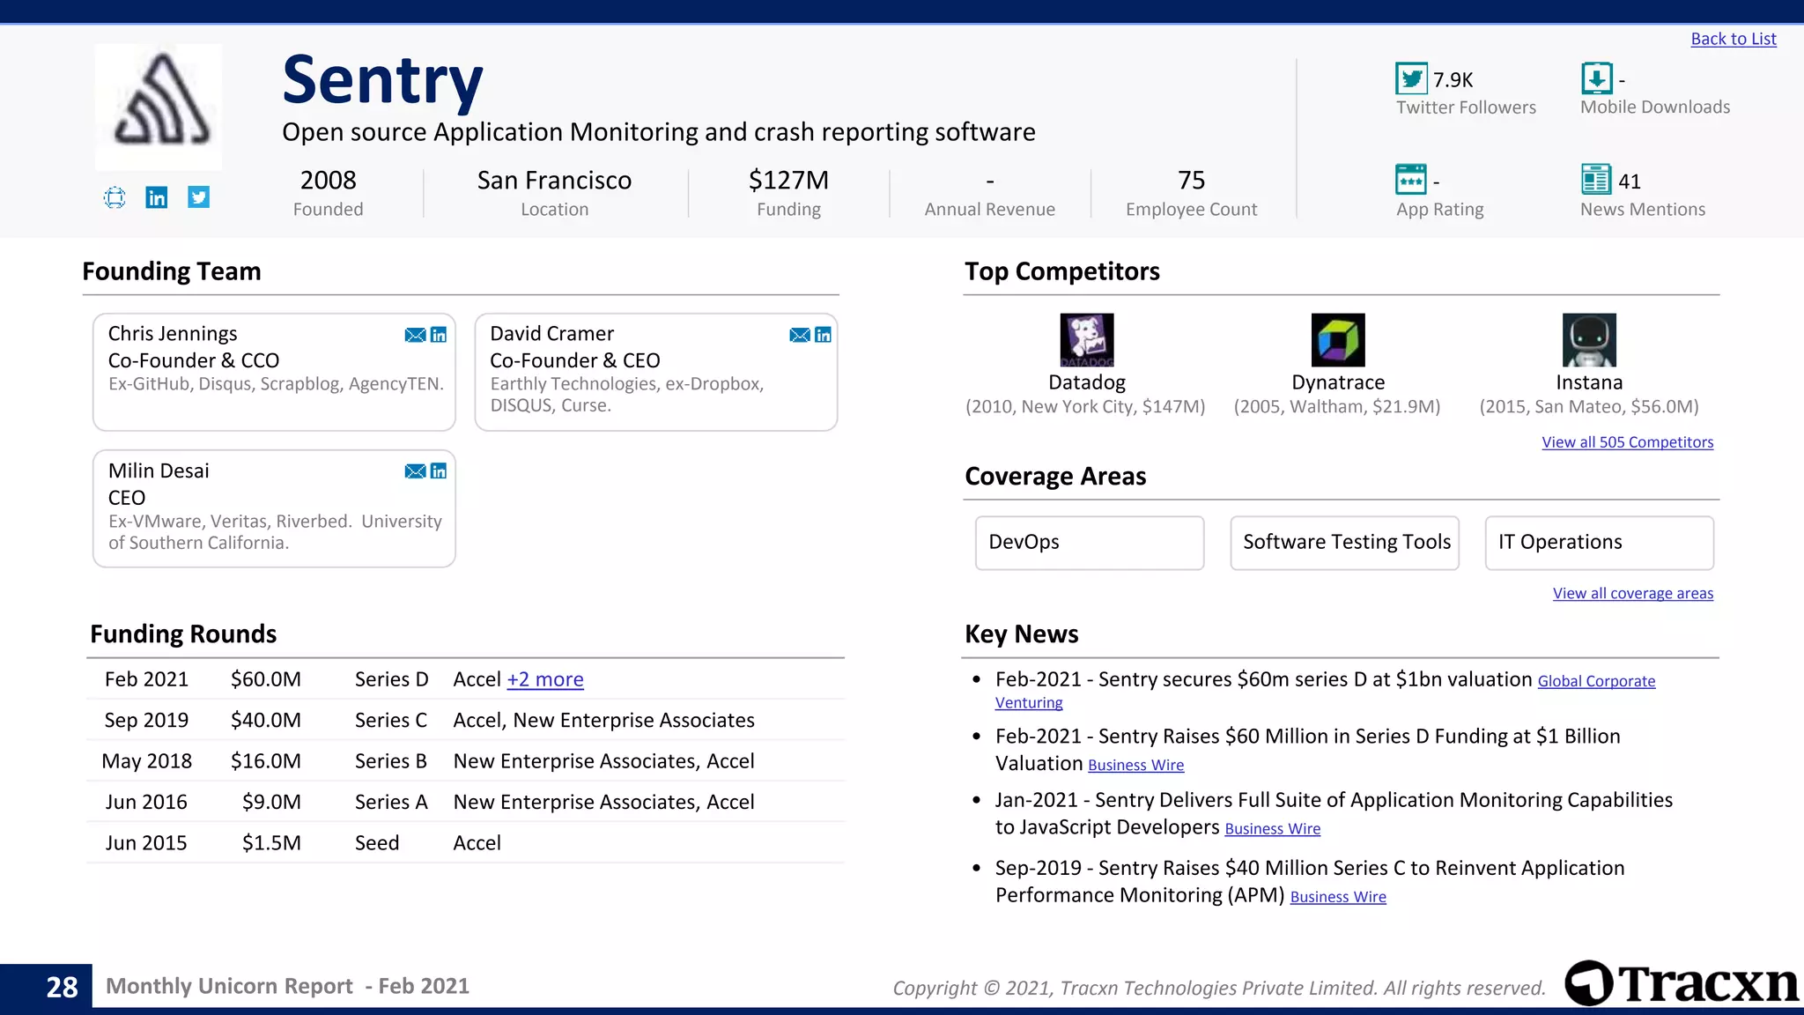Open Global Corporate Venturing news source

point(1596,681)
